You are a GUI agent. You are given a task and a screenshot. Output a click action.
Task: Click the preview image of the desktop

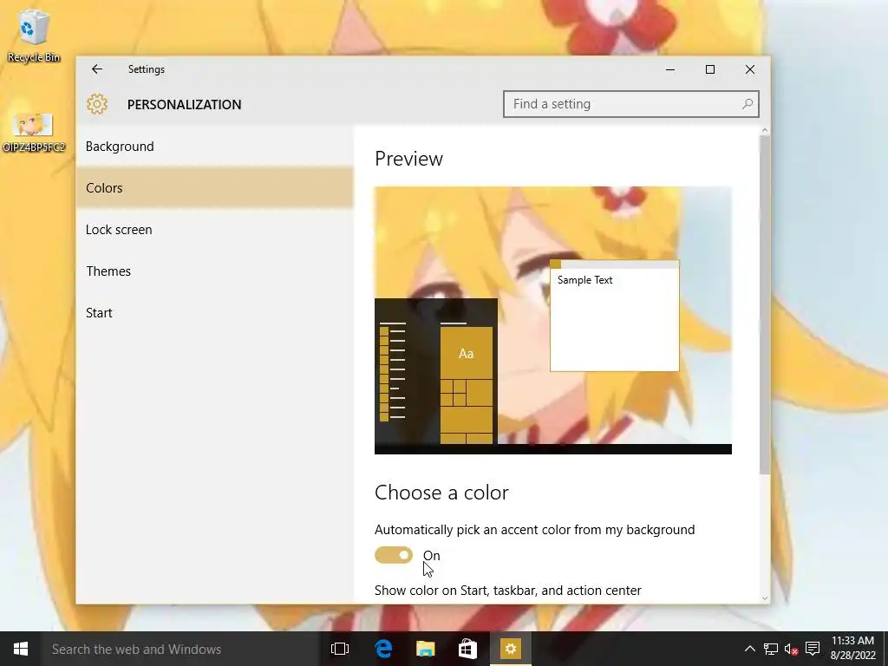[552, 320]
